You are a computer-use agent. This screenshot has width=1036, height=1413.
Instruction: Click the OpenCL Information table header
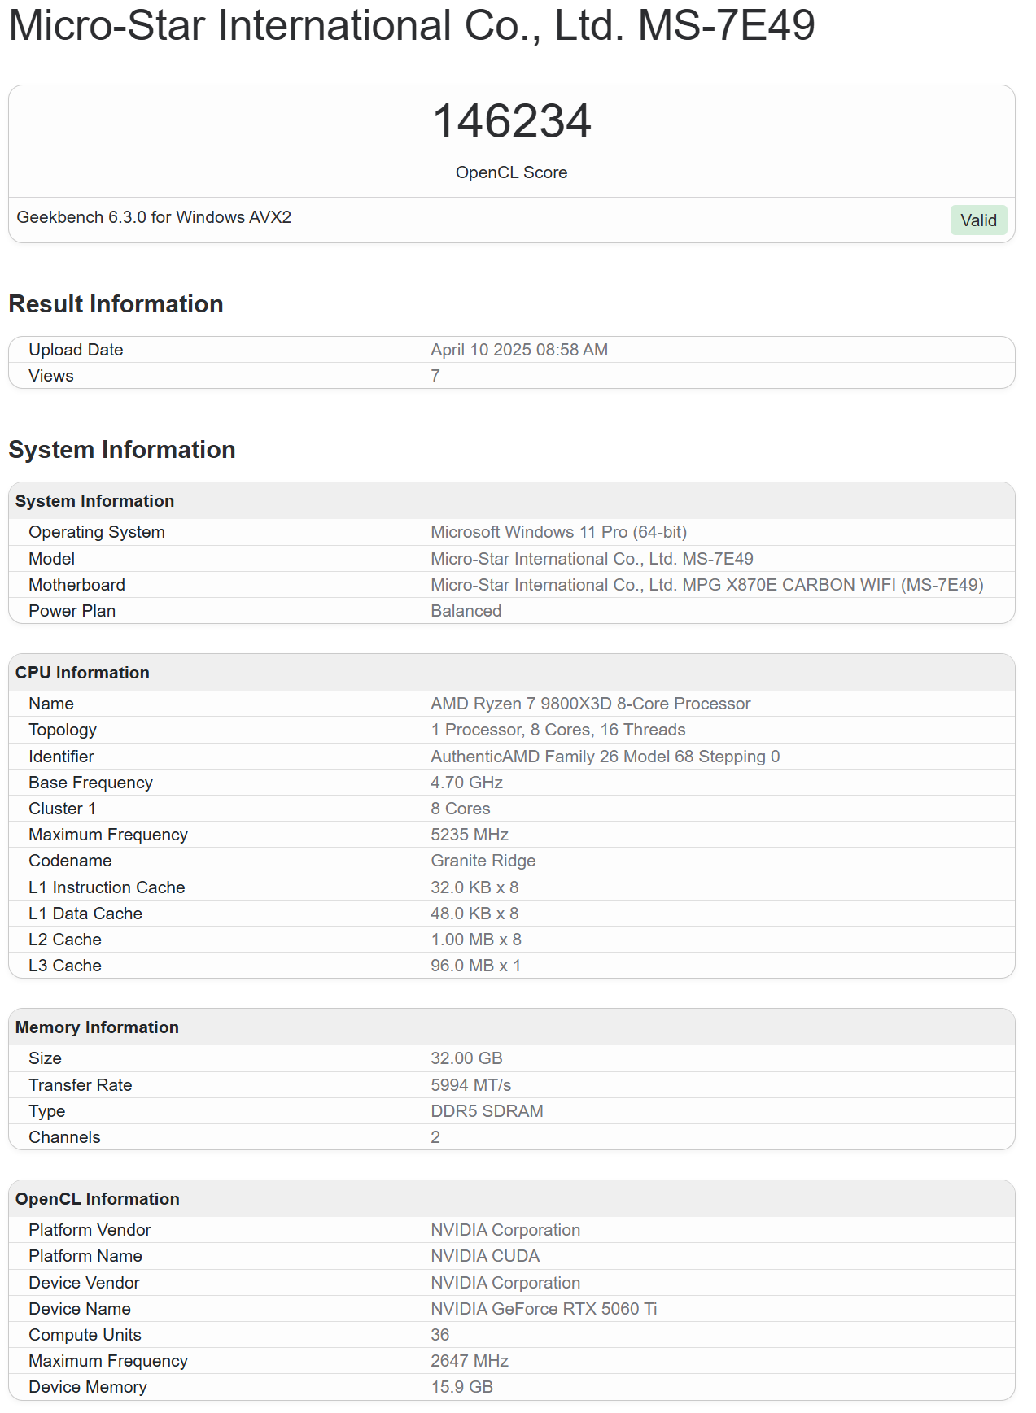click(x=97, y=1199)
